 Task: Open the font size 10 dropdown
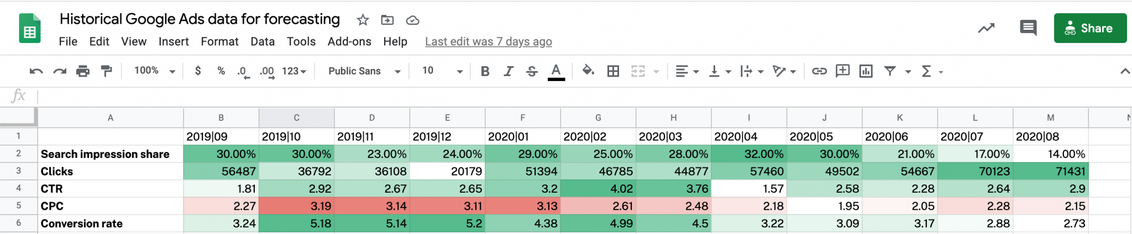[x=442, y=71]
